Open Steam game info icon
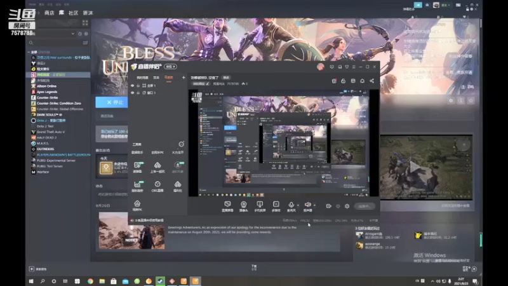508x286 pixels. pos(461,100)
